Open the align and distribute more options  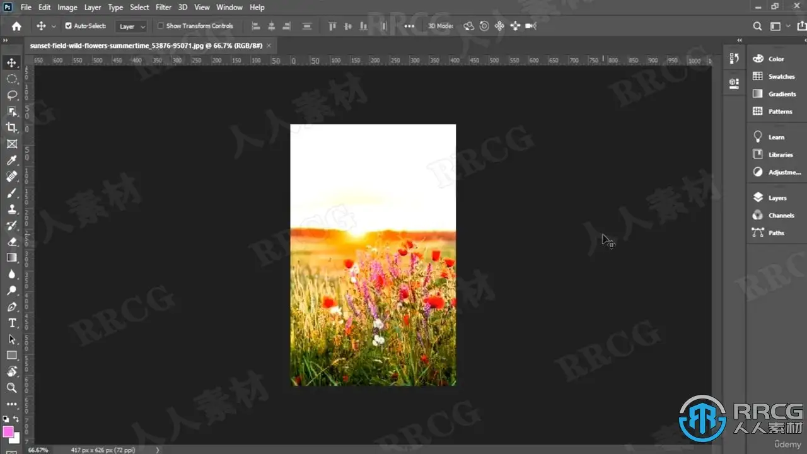(x=409, y=26)
